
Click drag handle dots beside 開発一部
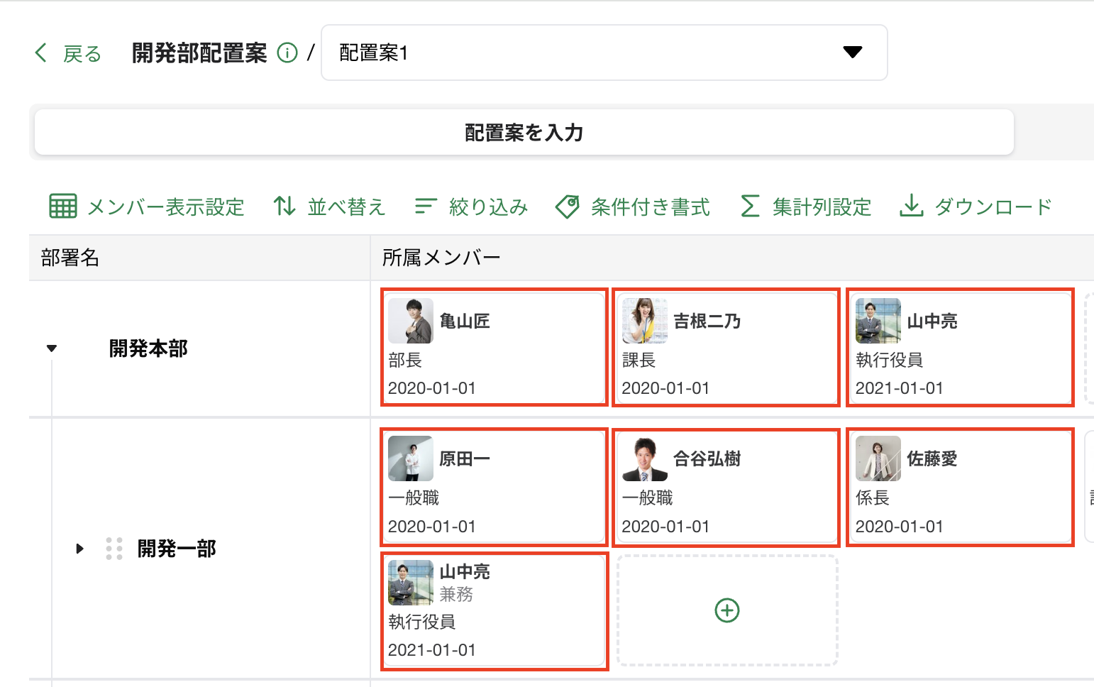coord(114,549)
